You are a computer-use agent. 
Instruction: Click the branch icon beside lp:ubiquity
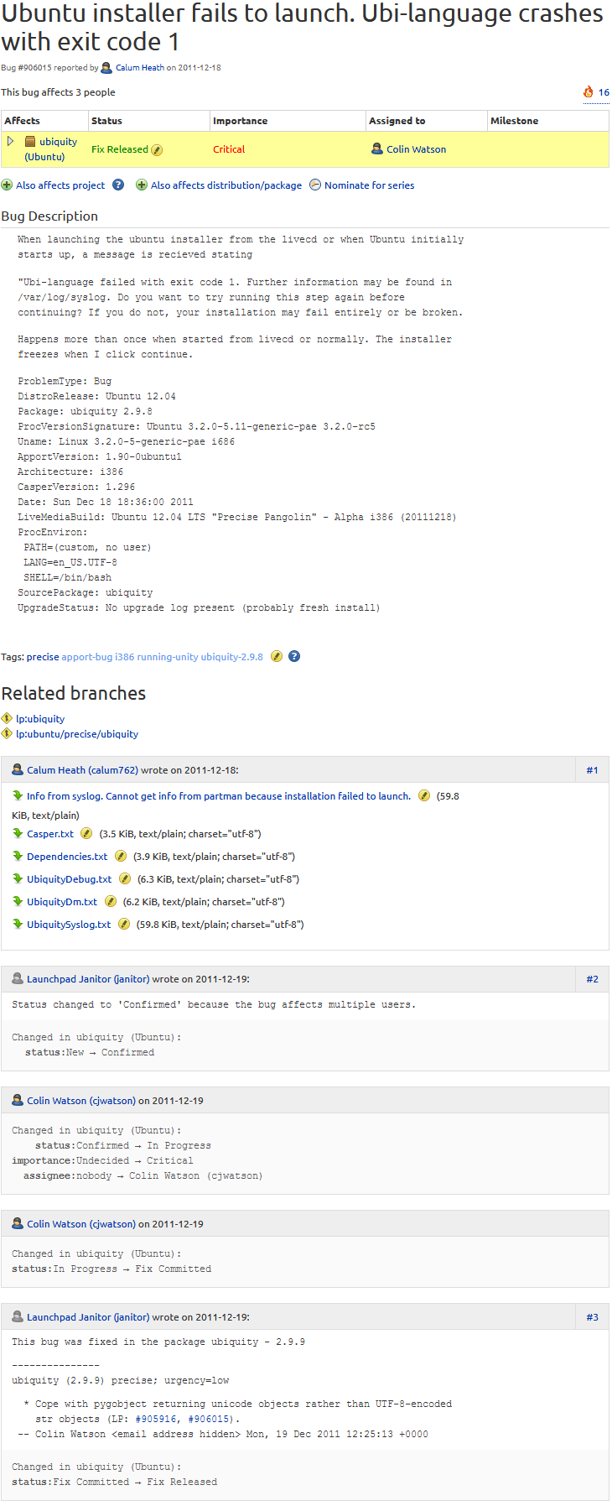tap(7, 718)
